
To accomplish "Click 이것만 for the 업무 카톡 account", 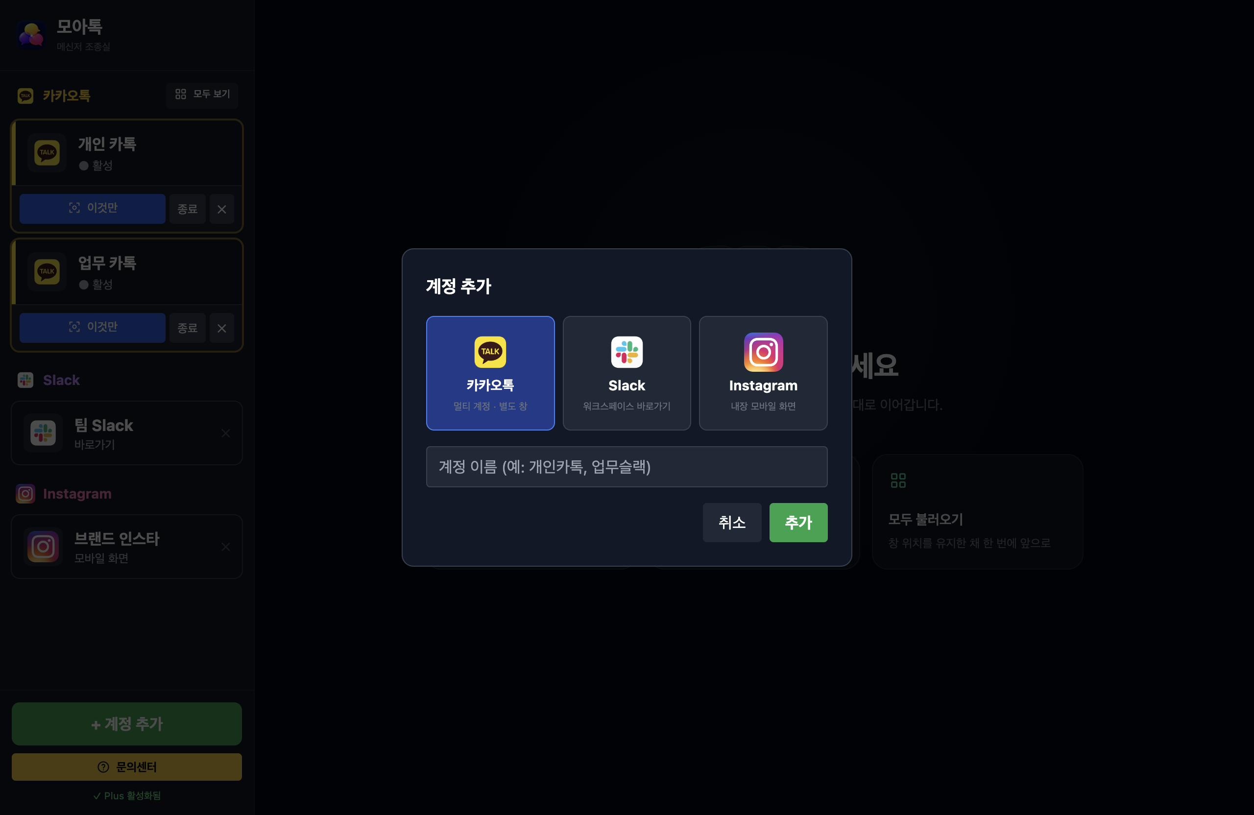I will click(x=93, y=328).
